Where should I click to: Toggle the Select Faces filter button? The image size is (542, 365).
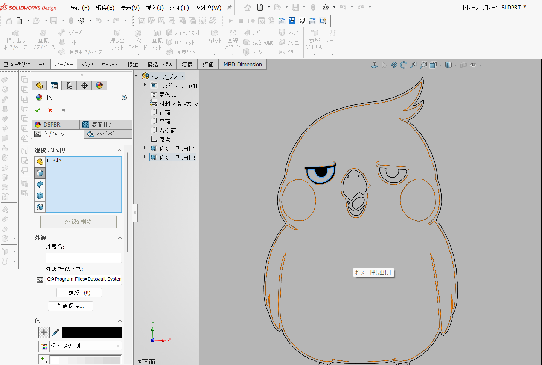40,173
